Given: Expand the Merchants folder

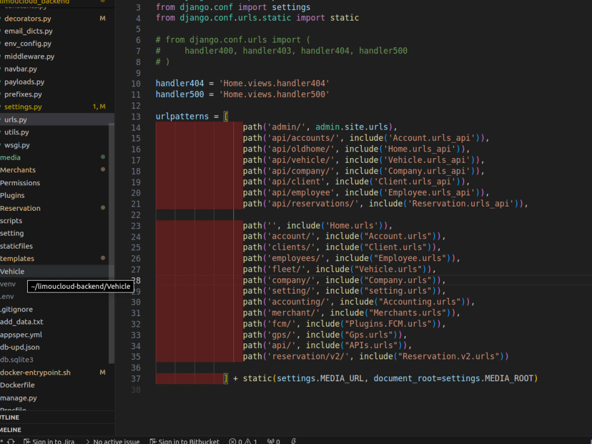Looking at the screenshot, I should [18, 170].
